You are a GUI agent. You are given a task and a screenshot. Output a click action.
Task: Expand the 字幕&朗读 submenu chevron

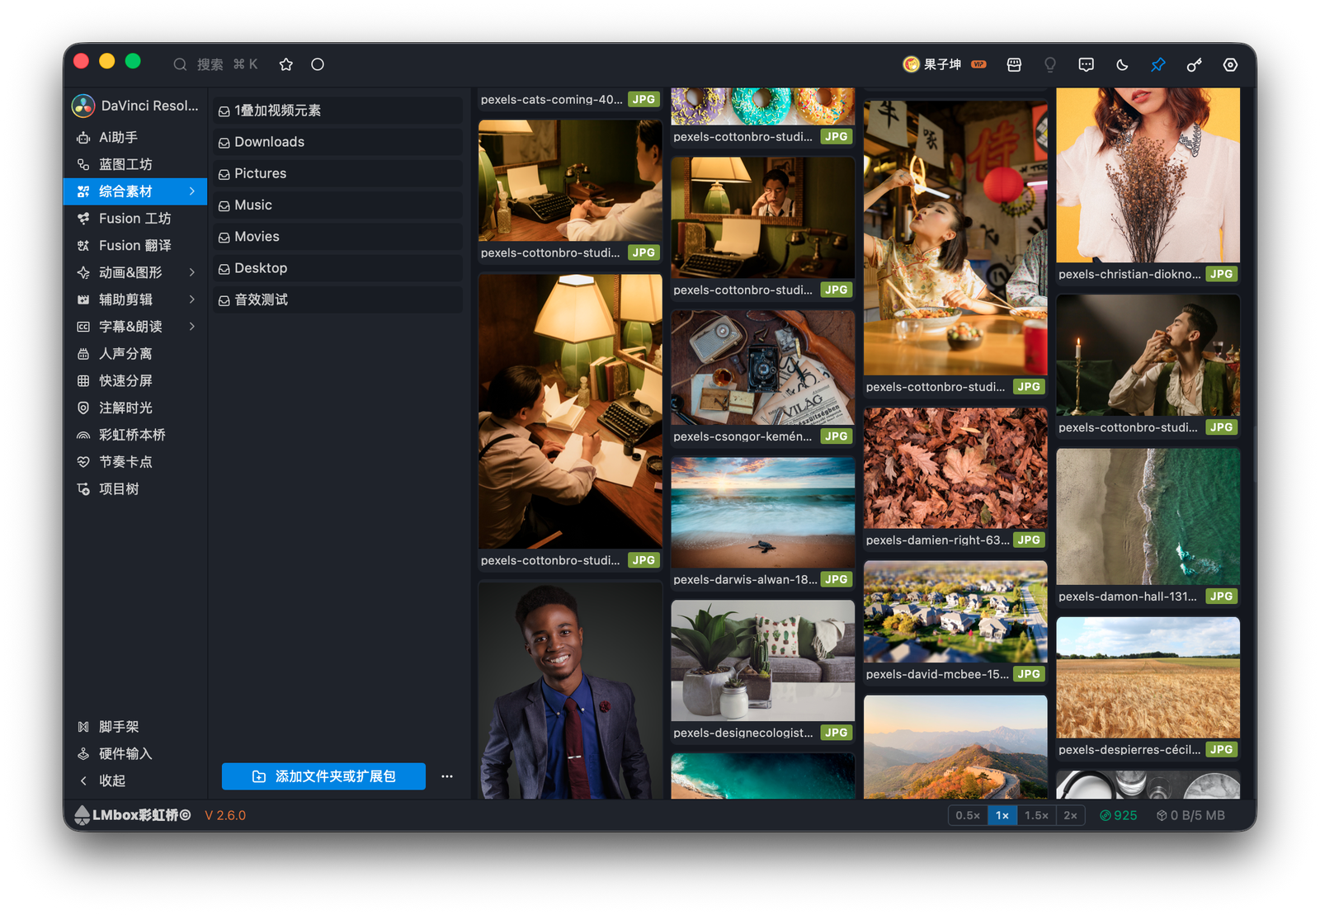[x=192, y=327]
